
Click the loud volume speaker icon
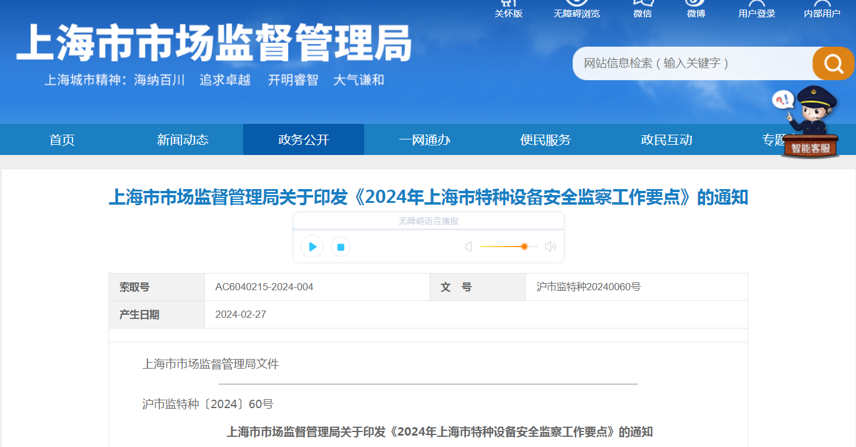(x=550, y=247)
